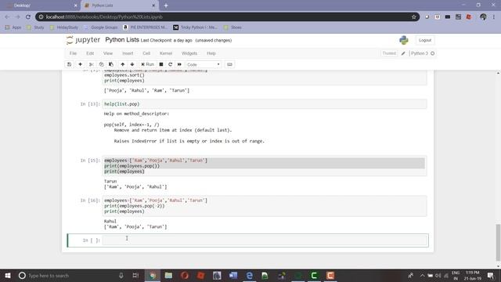Click the Python 3 kernel indicator circle

pos(433,53)
